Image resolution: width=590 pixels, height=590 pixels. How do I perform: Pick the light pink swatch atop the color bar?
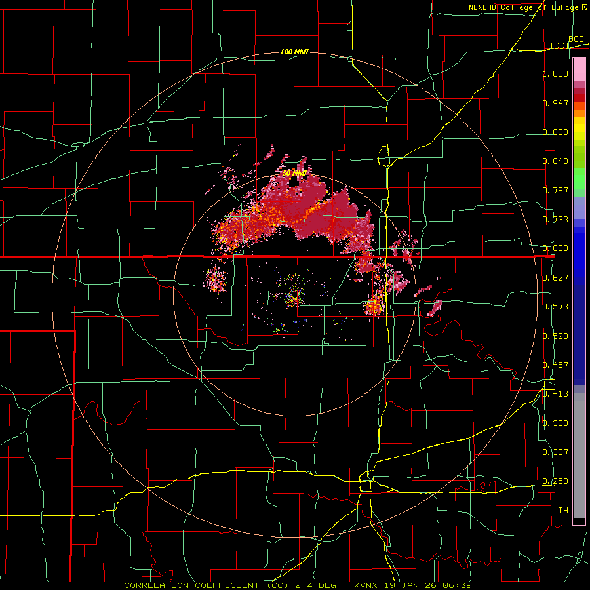point(579,70)
